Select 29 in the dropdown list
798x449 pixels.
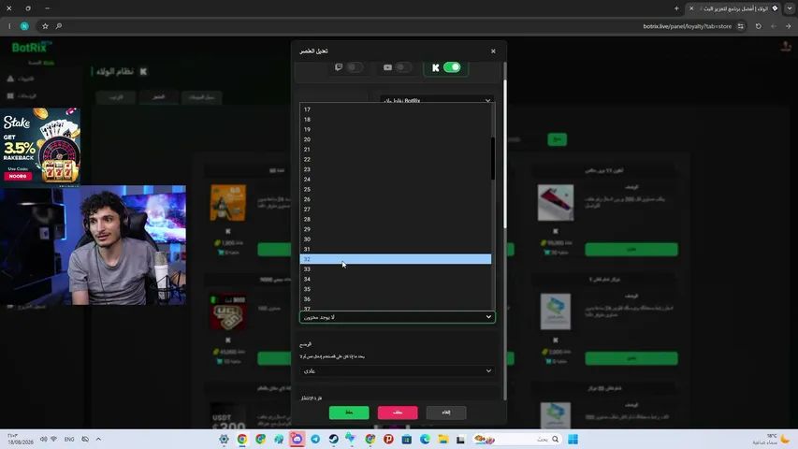click(396, 229)
